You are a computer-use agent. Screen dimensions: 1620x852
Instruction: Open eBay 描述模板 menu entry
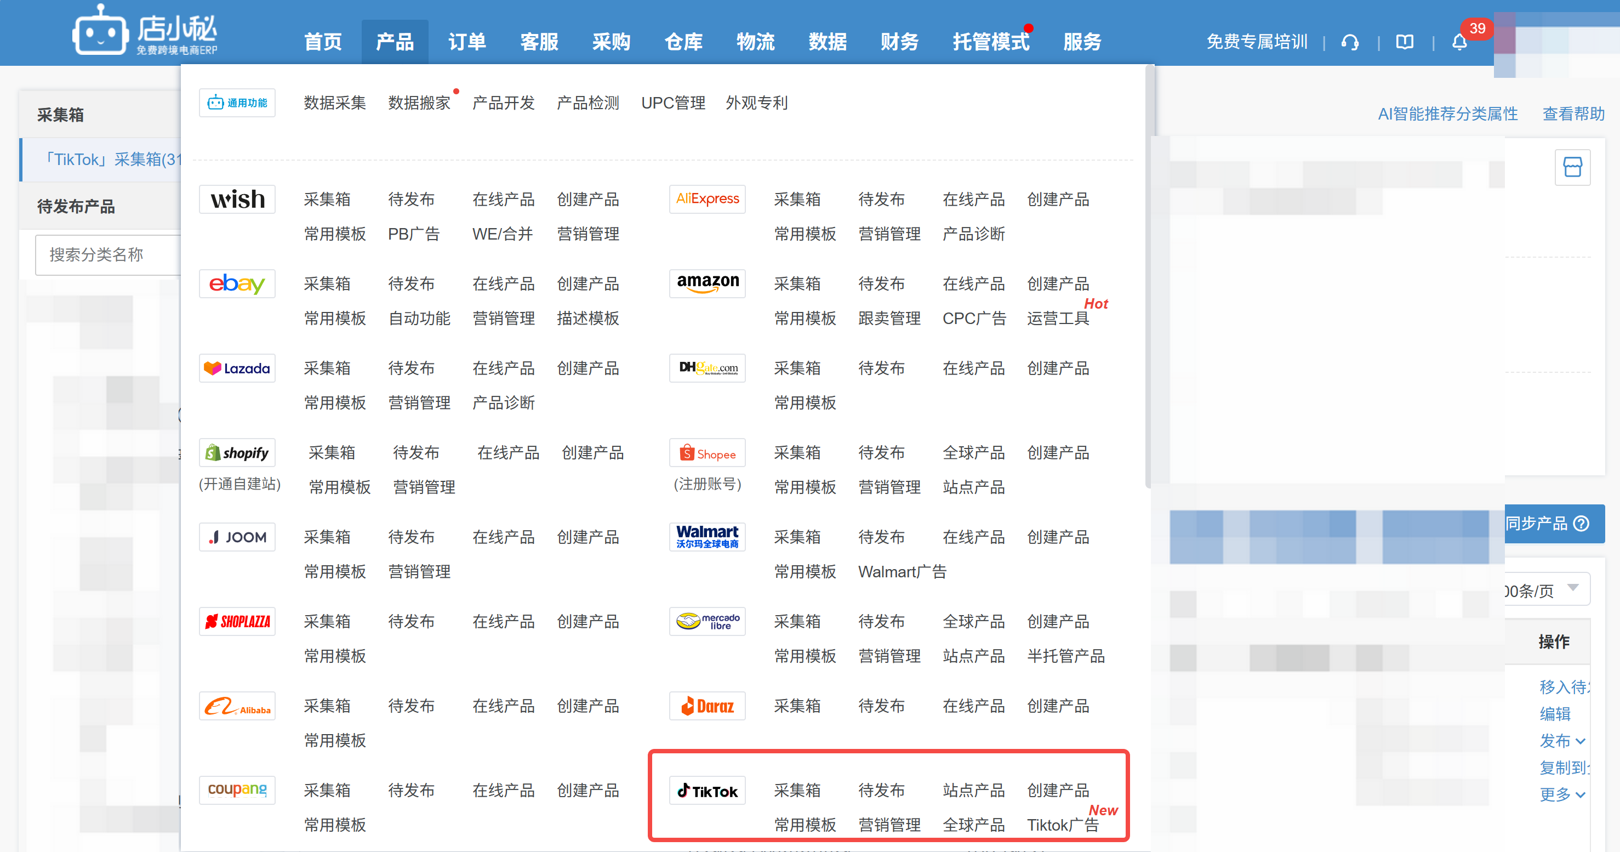point(587,319)
